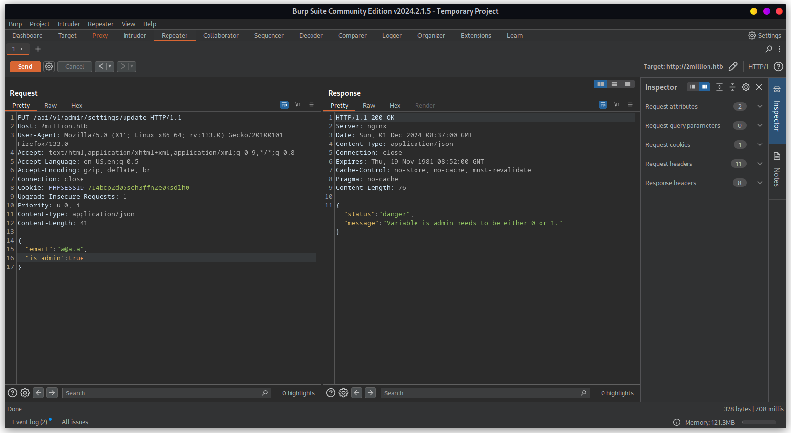Toggle the HTTP/1 protocol selector
791x433 pixels.
758,66
